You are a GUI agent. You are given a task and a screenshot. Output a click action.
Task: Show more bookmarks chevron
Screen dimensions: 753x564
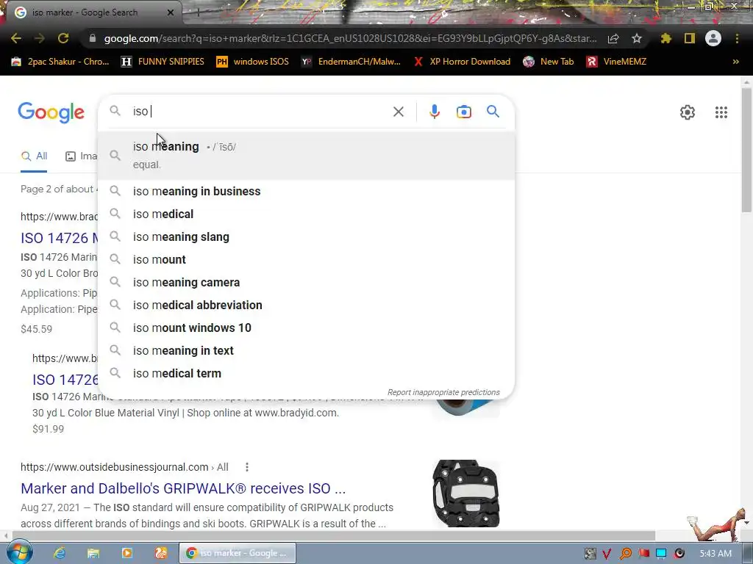(x=735, y=62)
